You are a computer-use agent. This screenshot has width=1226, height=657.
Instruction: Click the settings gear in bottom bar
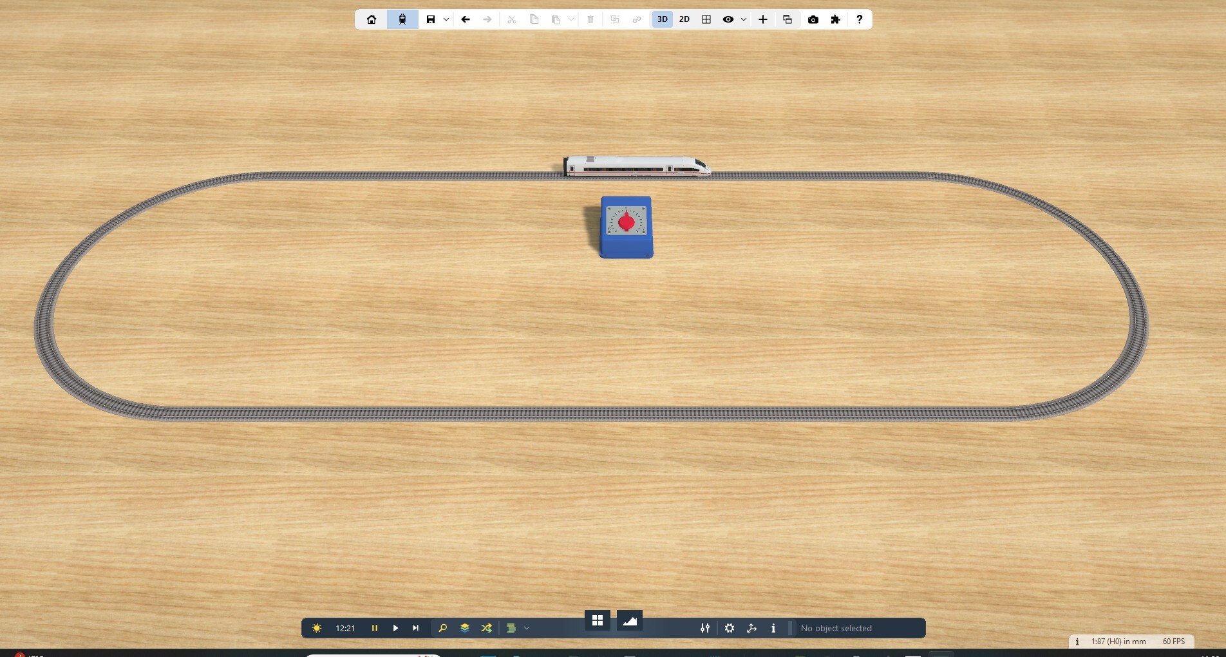(x=730, y=628)
